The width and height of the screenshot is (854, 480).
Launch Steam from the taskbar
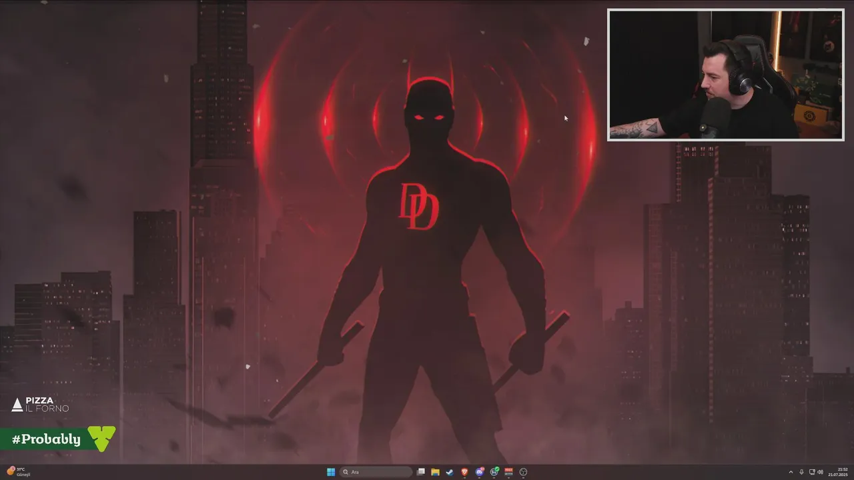[x=450, y=472]
